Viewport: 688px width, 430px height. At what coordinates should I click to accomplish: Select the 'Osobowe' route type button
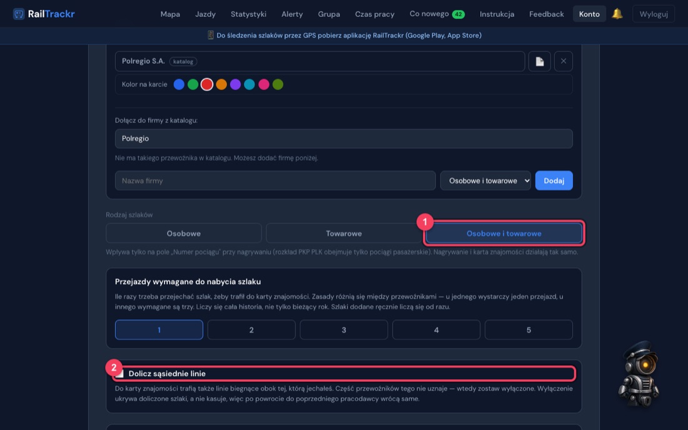tap(183, 233)
